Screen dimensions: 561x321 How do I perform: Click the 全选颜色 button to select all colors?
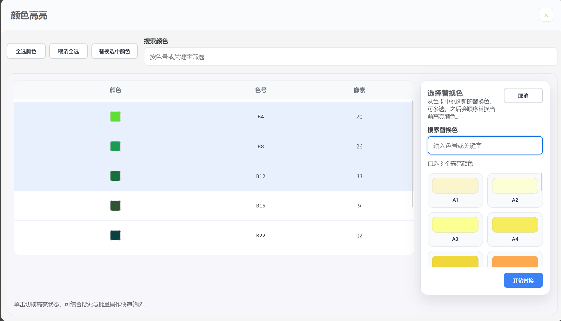(x=26, y=51)
